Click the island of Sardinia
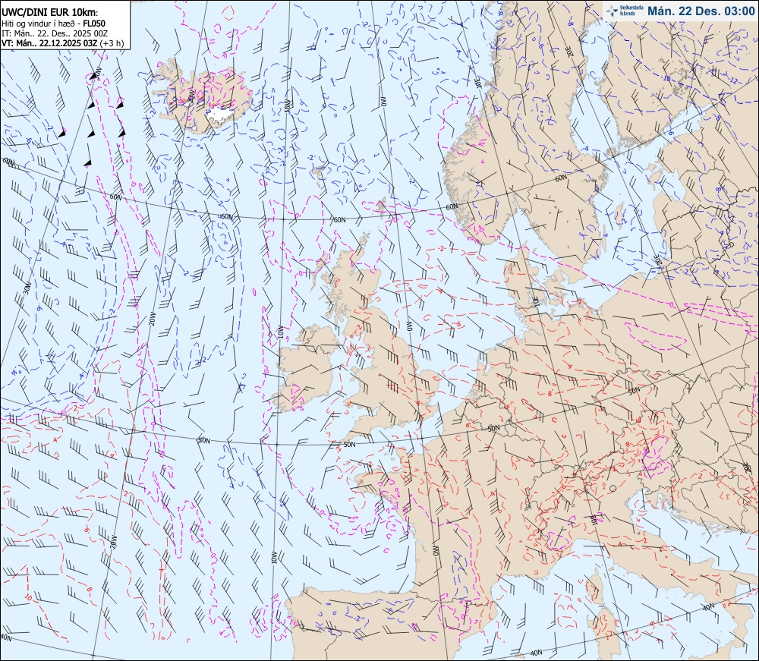Image resolution: width=759 pixels, height=661 pixels. tap(607, 630)
